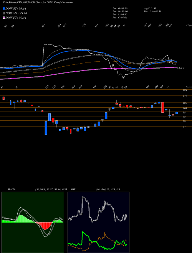Click the 109 price axis label

185,103
